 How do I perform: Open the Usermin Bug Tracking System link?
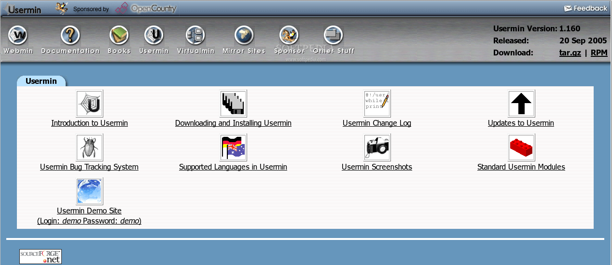(x=89, y=167)
